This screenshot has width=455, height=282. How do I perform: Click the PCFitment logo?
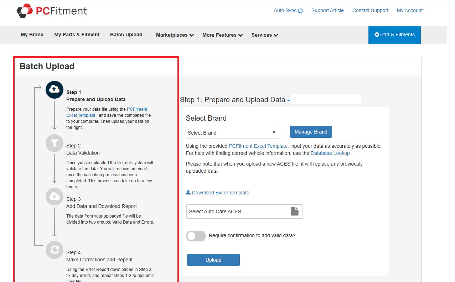point(51,11)
